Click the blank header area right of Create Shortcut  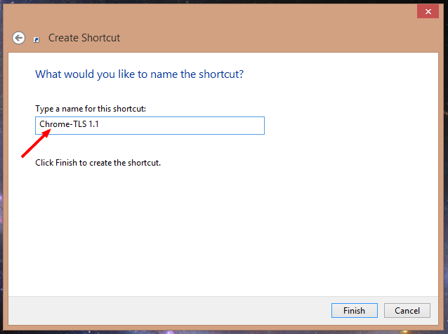coord(281,38)
